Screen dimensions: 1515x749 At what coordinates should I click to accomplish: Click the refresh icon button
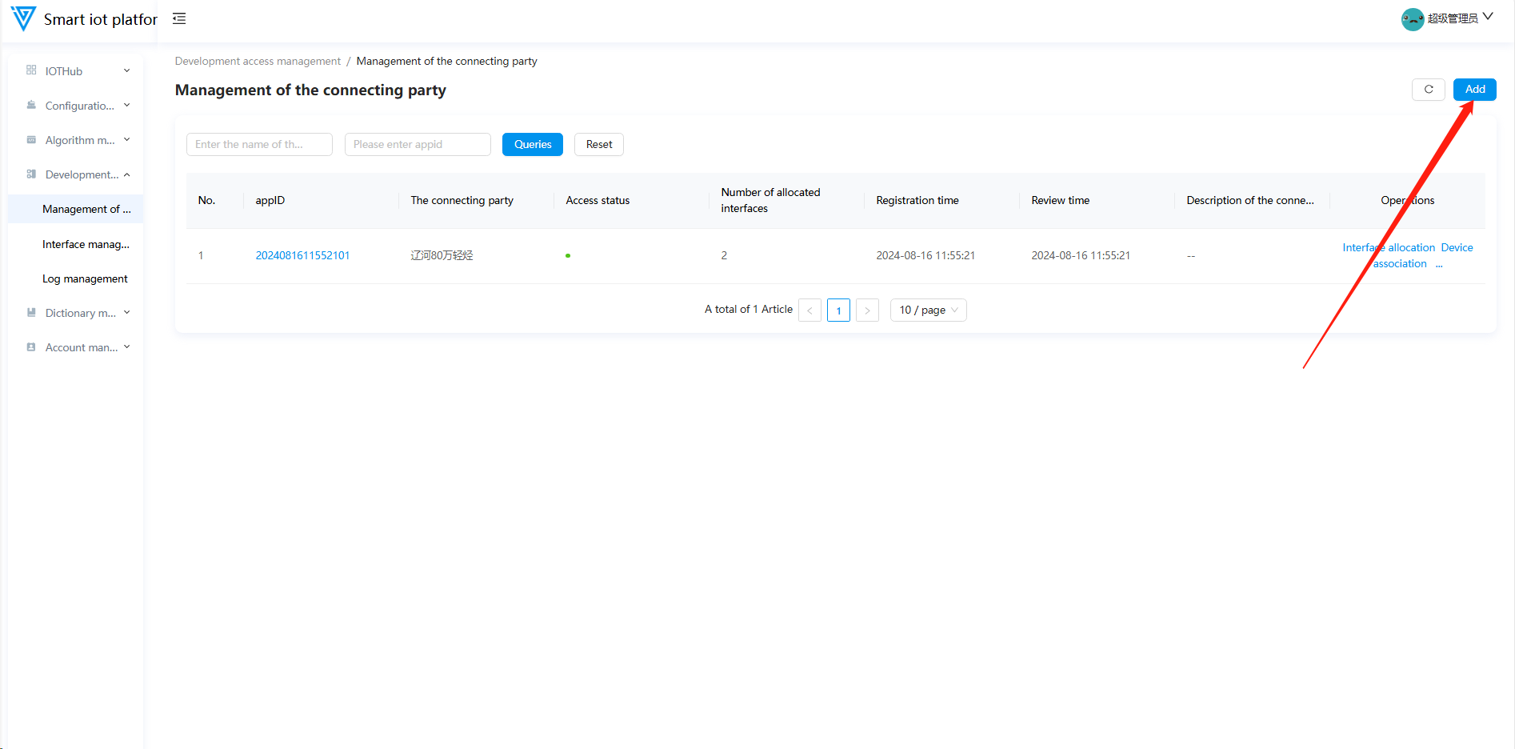[x=1428, y=90]
